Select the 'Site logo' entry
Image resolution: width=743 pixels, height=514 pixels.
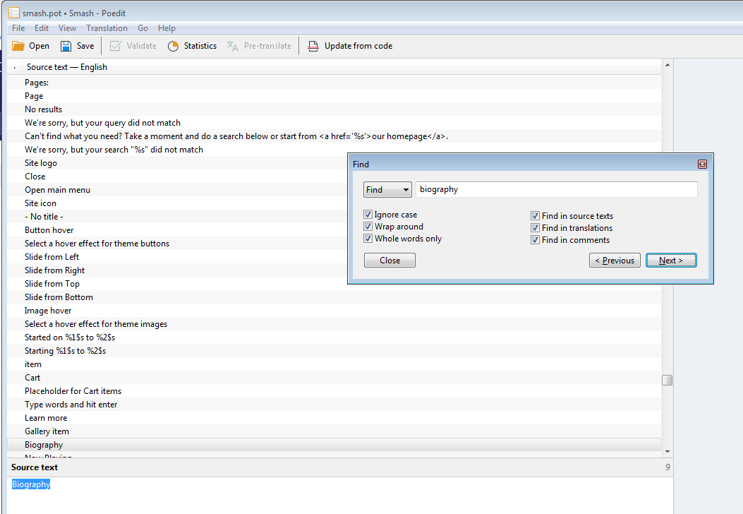(x=177, y=163)
